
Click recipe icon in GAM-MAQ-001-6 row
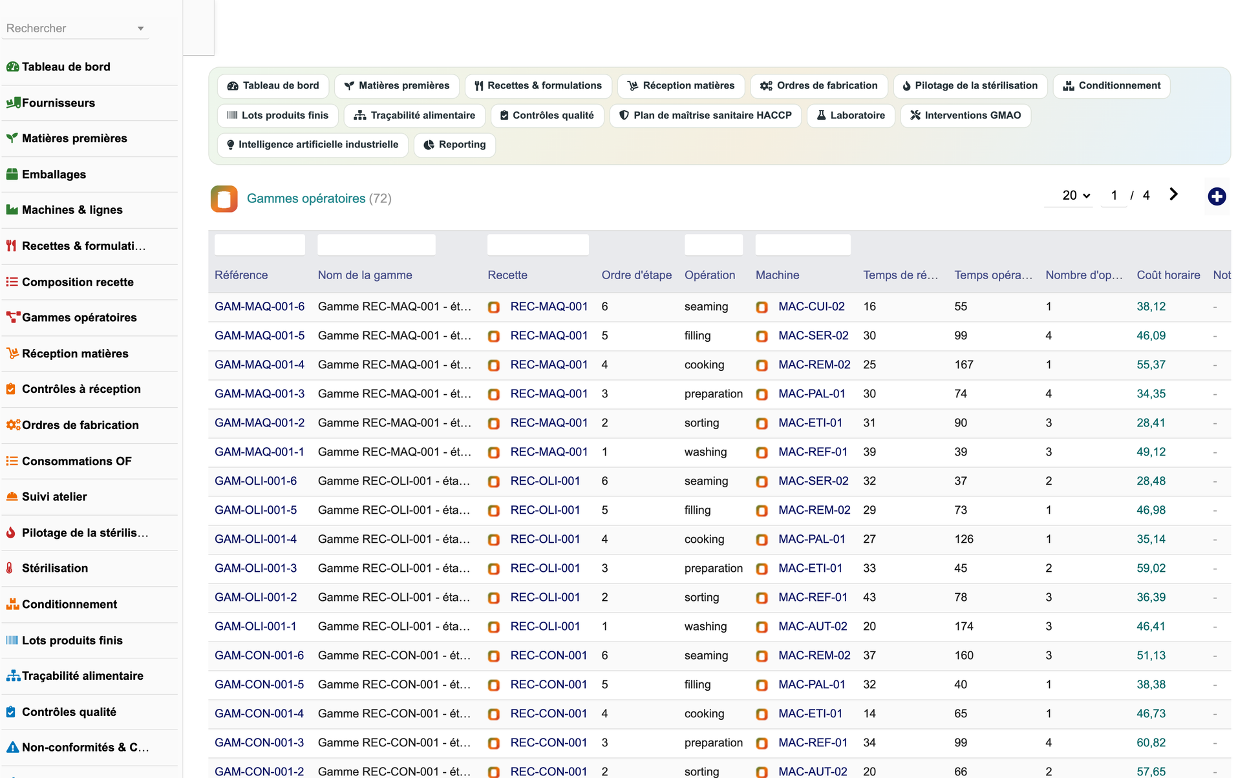click(x=494, y=307)
